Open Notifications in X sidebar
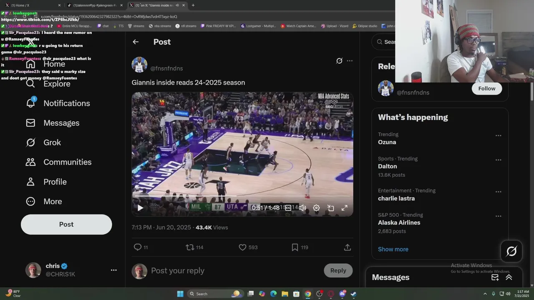This screenshot has height=300, width=534. point(58,103)
